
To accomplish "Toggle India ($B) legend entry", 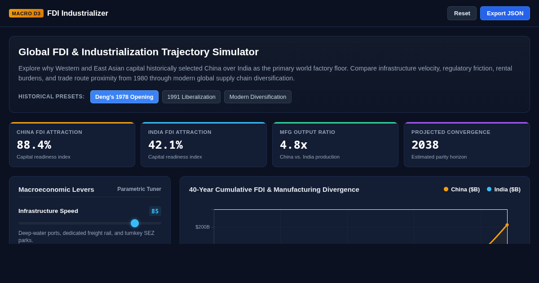I will pyautogui.click(x=504, y=190).
